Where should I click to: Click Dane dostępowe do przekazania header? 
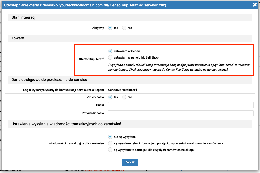(x=130, y=80)
